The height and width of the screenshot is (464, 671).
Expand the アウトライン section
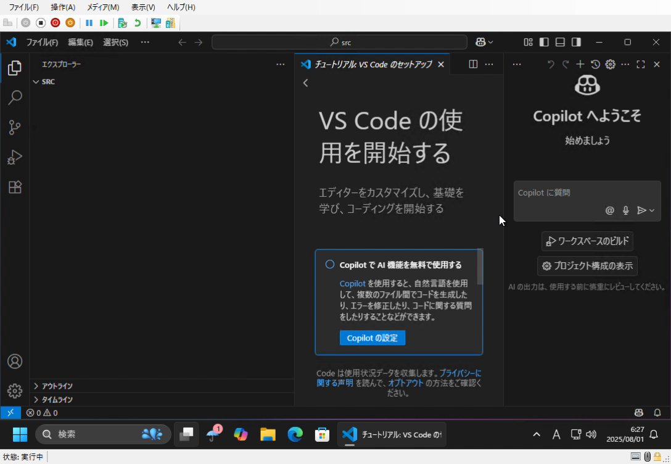coord(36,386)
